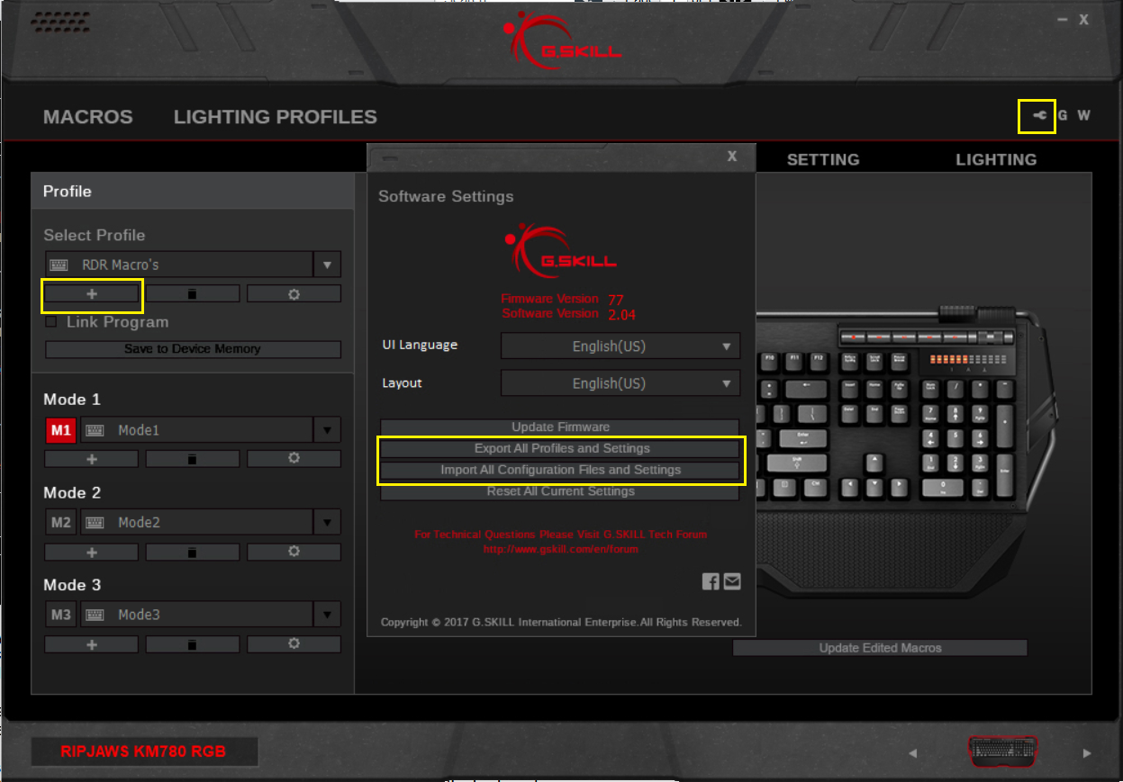The width and height of the screenshot is (1123, 782).
Task: Click the W icon in top bar
Action: point(1084,115)
